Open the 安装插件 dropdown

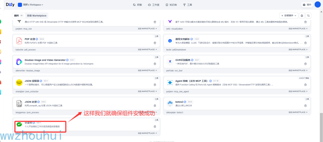[289, 16]
